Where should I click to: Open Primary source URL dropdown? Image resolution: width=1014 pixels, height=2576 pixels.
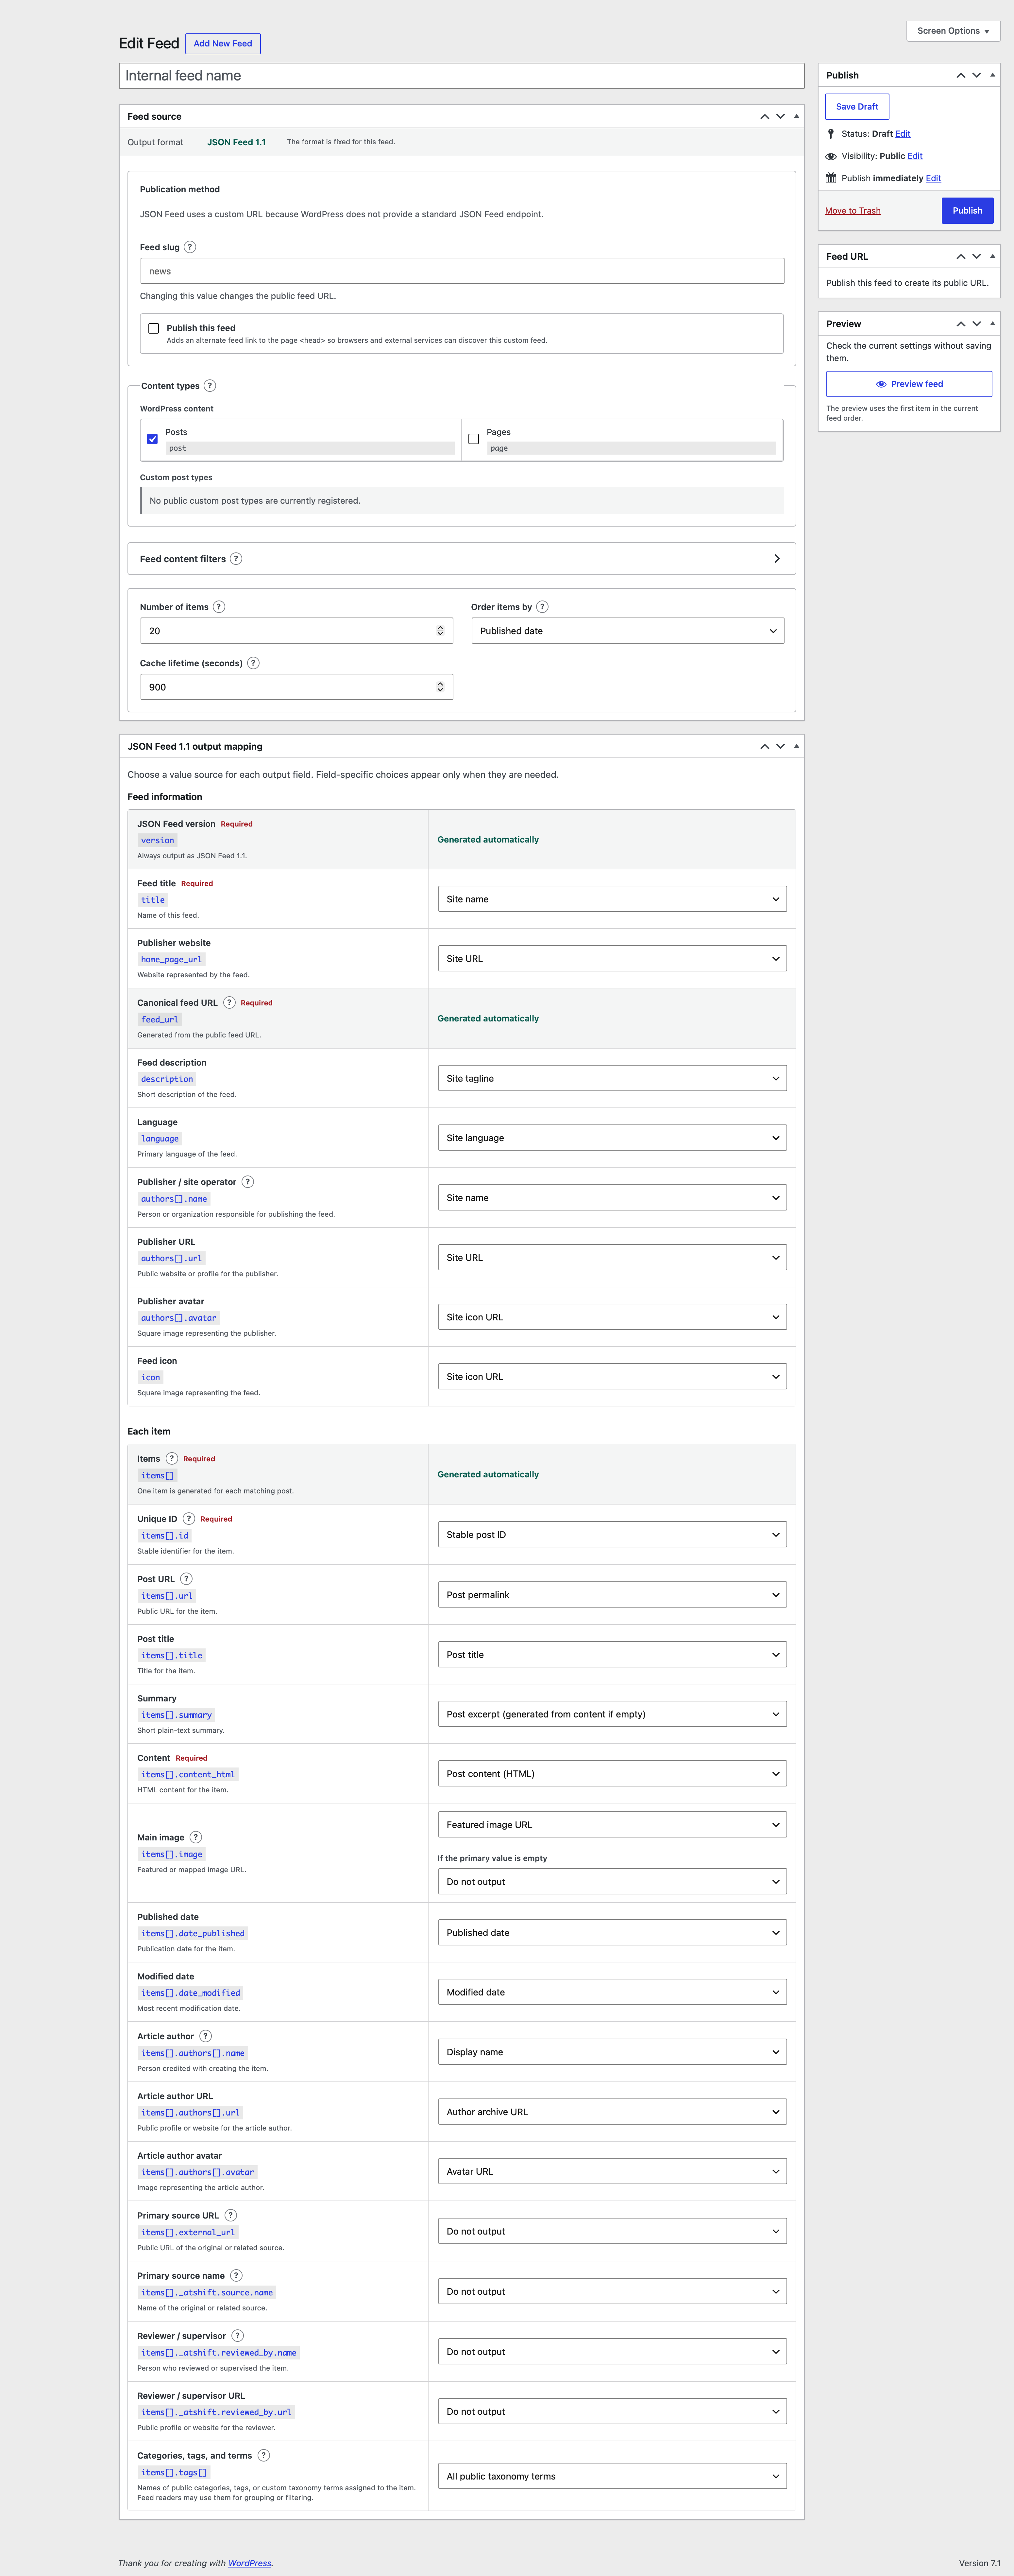tap(612, 2232)
